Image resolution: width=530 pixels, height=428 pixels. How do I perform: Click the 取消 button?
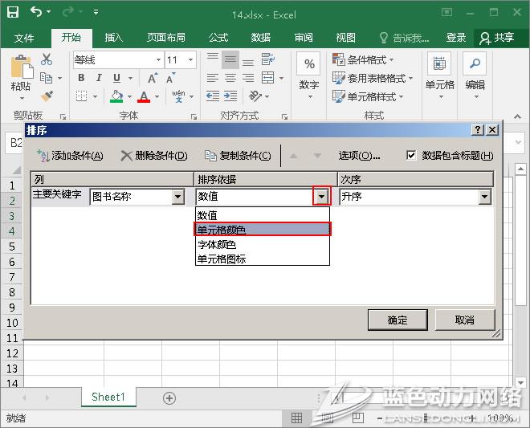click(x=465, y=320)
